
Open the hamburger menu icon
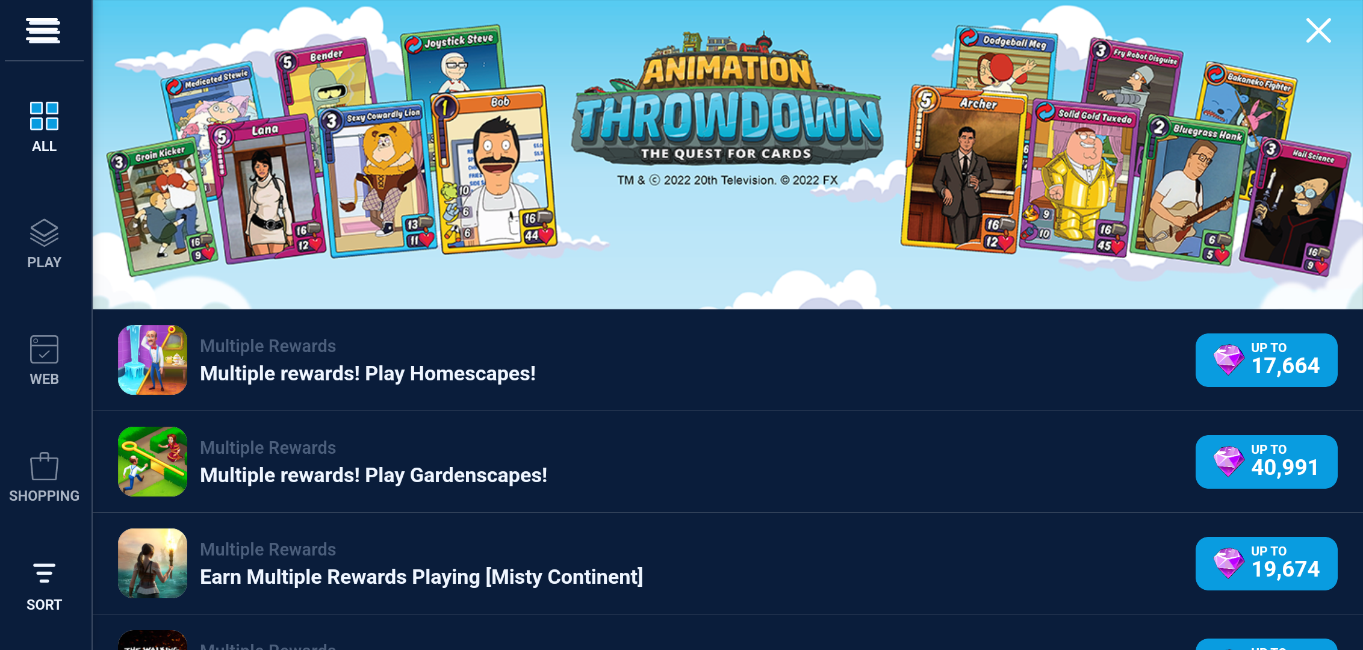[x=43, y=30]
